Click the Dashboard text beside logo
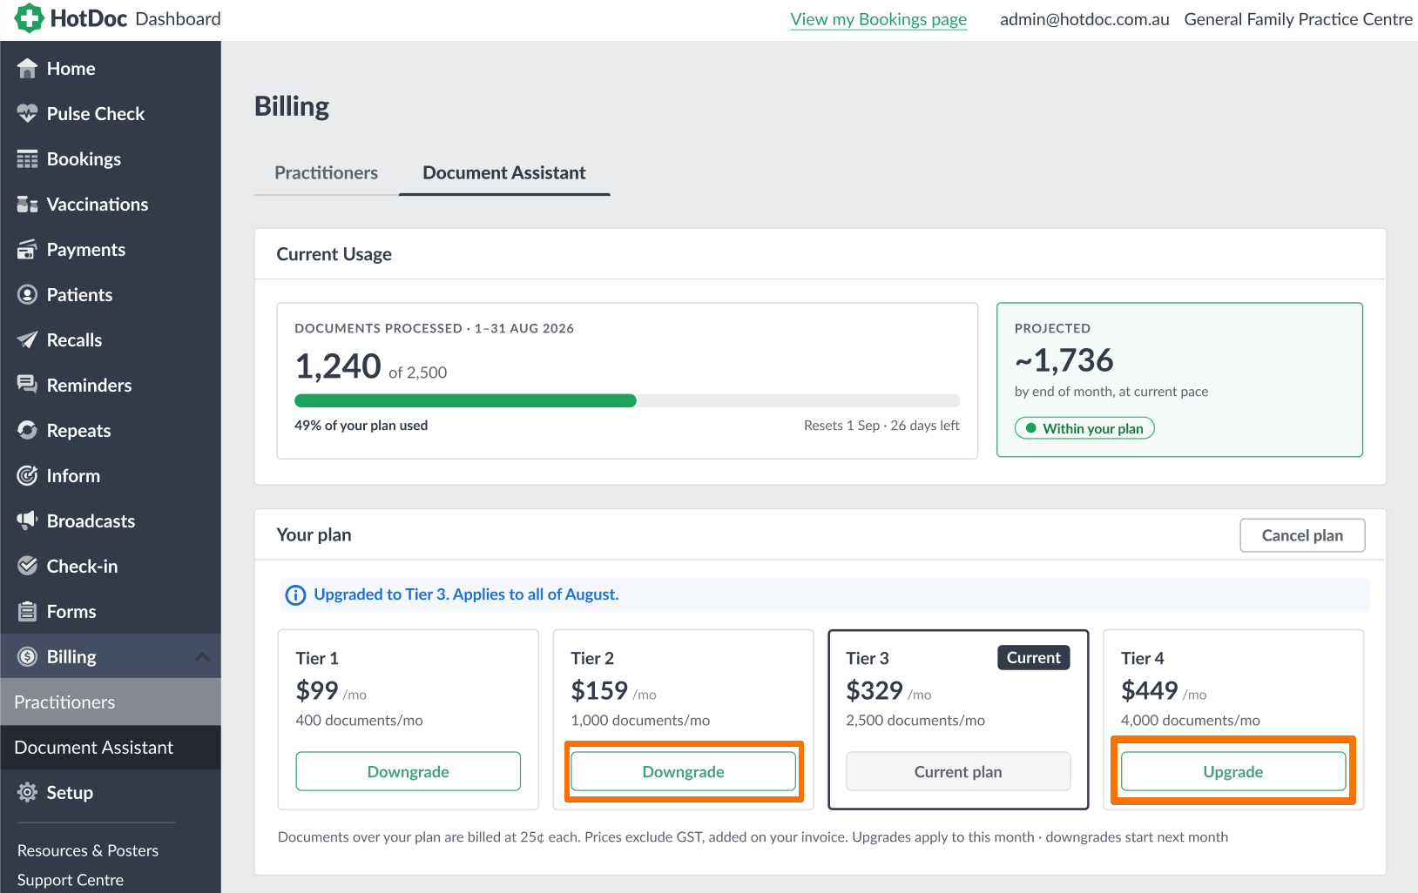 (x=178, y=19)
